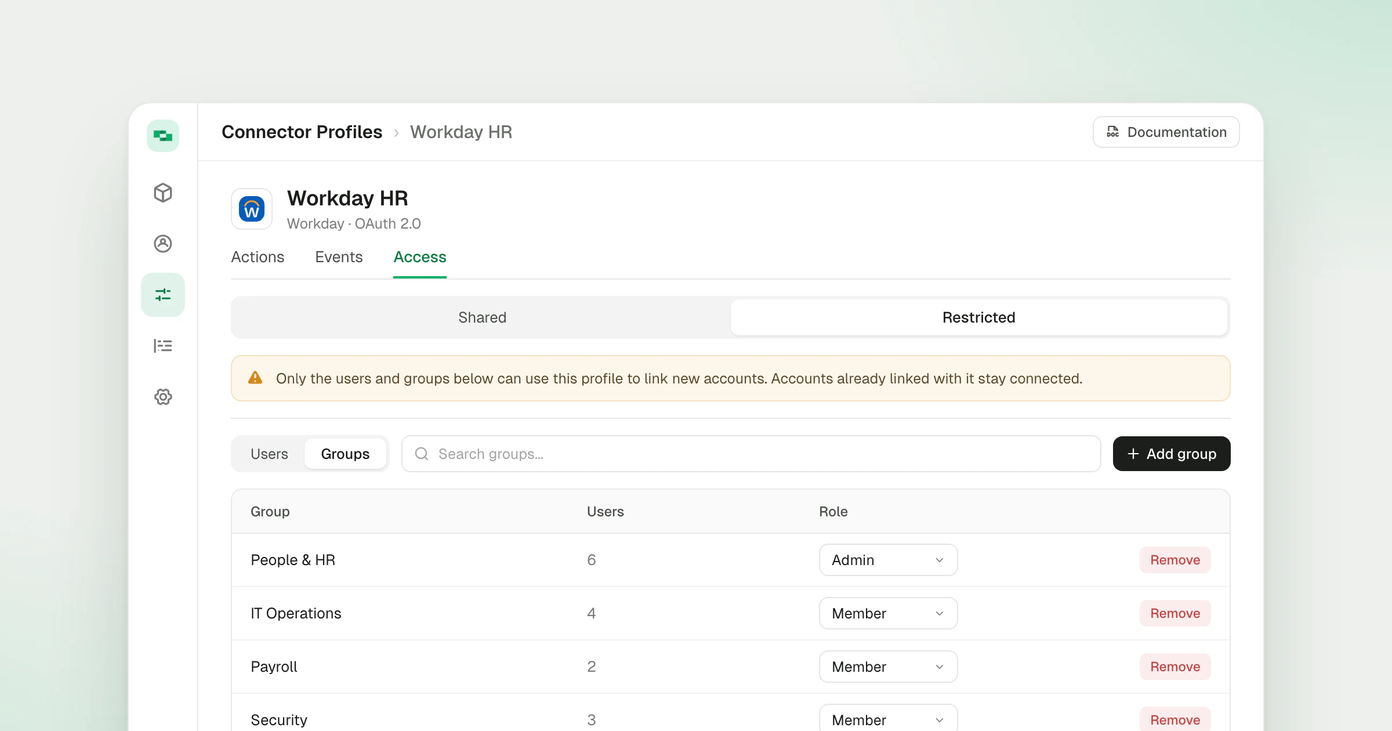
Task: Open the user account icon in sidebar
Action: point(163,244)
